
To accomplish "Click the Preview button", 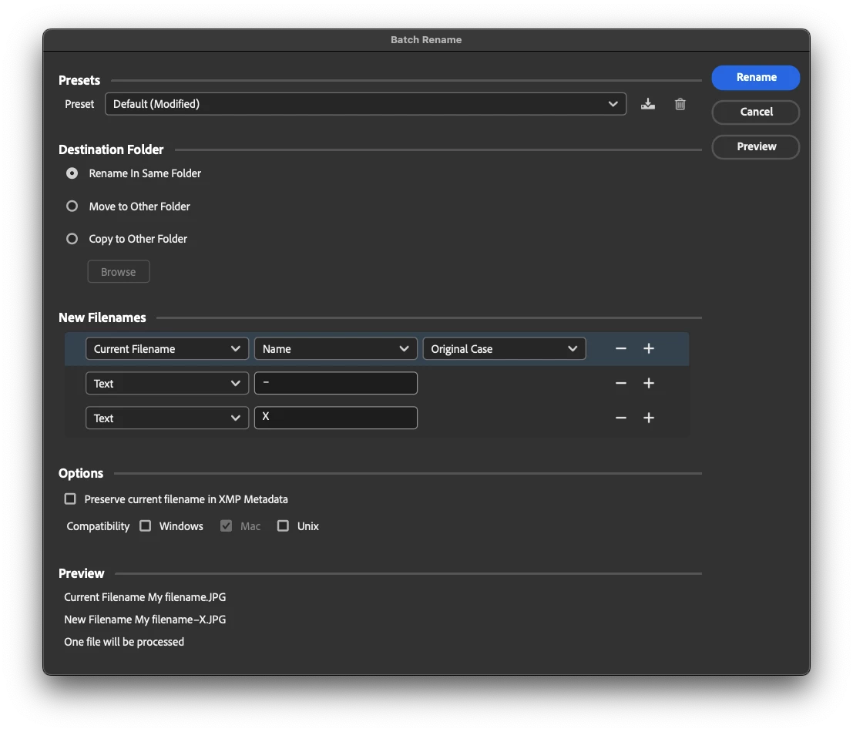I will (756, 147).
